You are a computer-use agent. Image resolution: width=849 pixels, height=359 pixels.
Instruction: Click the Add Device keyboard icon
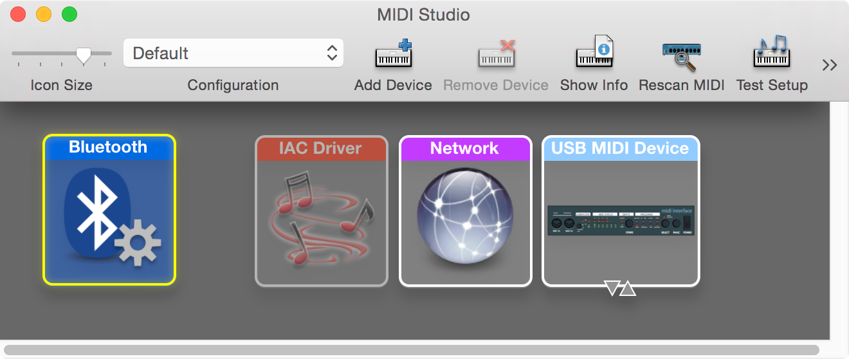(394, 53)
